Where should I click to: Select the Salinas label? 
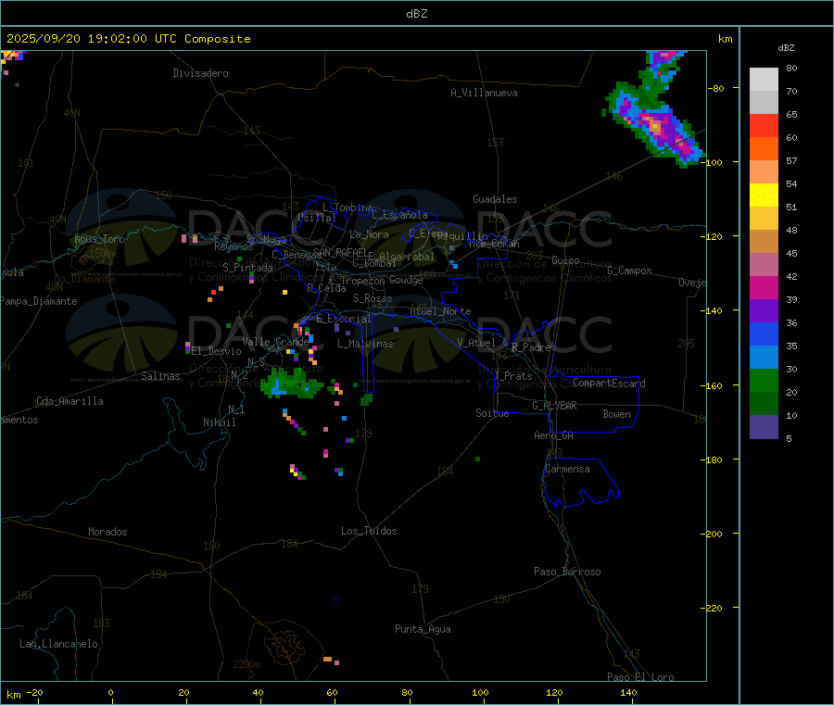coord(160,376)
